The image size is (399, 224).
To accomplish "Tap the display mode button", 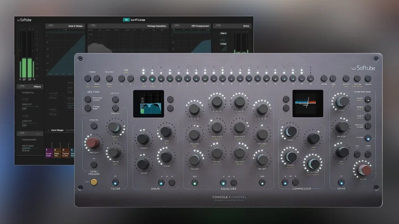I will tap(97, 78).
